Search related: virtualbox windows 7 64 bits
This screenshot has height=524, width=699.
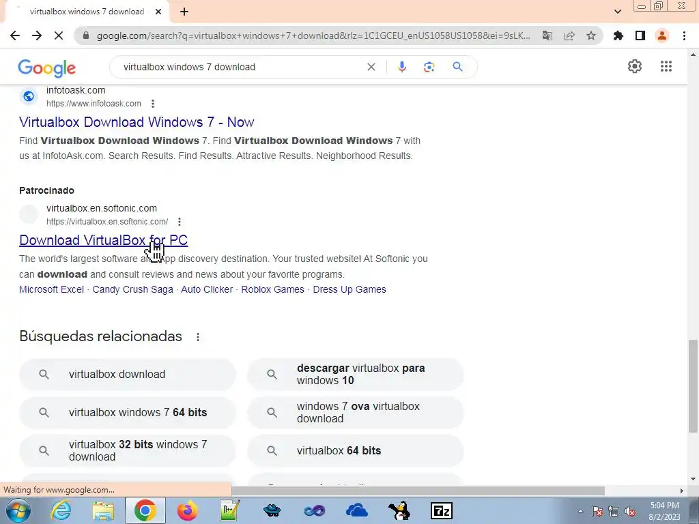(x=128, y=413)
